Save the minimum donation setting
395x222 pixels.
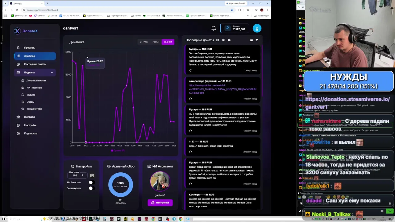pos(92,175)
